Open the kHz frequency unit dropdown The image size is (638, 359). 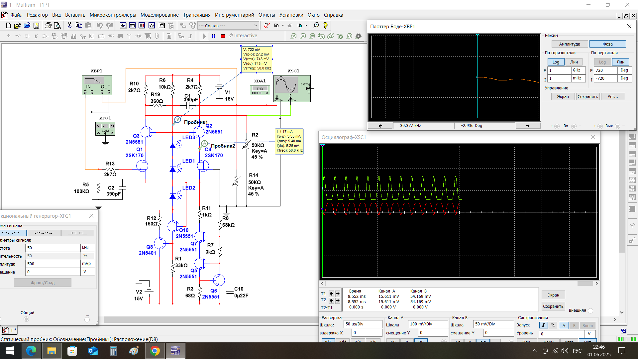coord(87,248)
